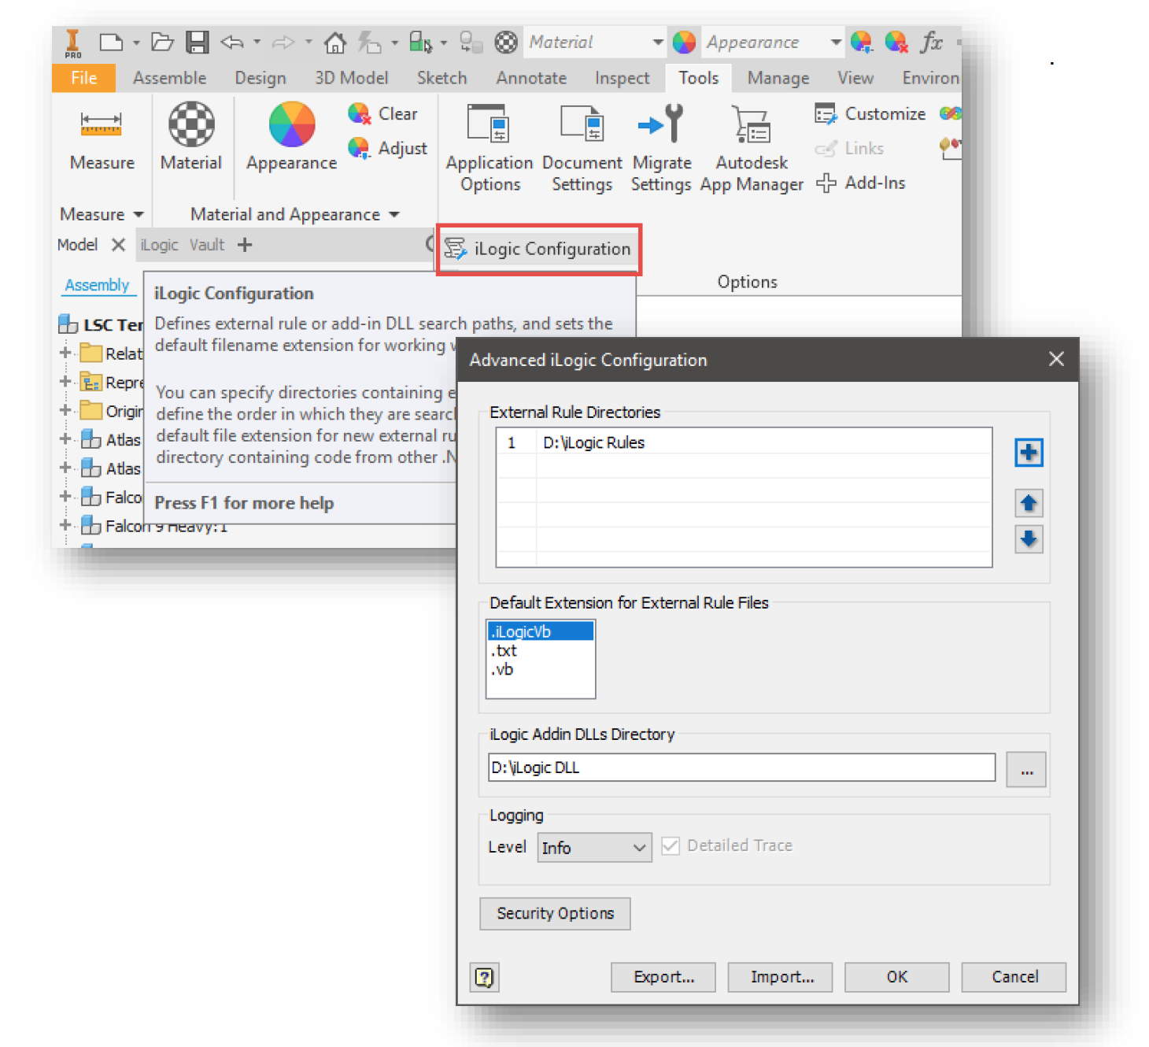This screenshot has height=1047, width=1149.
Task: Move rule directory down with down arrow
Action: 1029,539
